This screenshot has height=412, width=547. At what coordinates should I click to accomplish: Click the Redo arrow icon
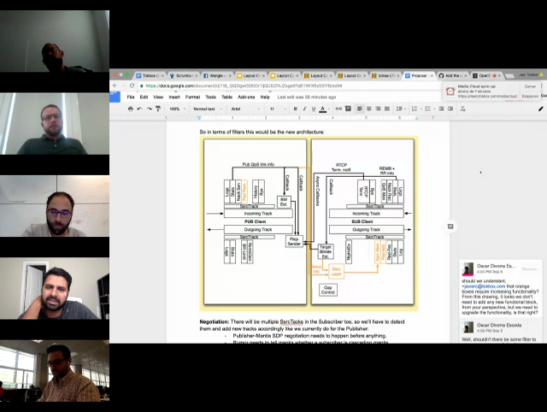coord(149,109)
